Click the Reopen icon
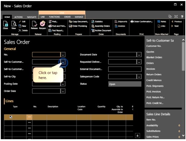The height and width of the screenshot is (141, 186). tap(42, 23)
